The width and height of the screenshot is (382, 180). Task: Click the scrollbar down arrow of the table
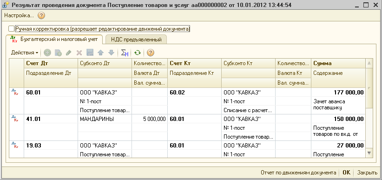tap(369, 153)
